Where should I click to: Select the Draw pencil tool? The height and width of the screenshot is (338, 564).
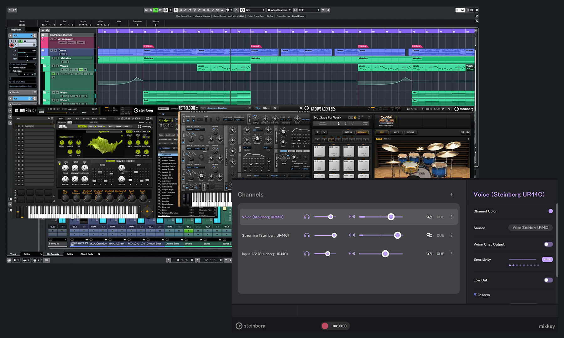[x=185, y=10]
